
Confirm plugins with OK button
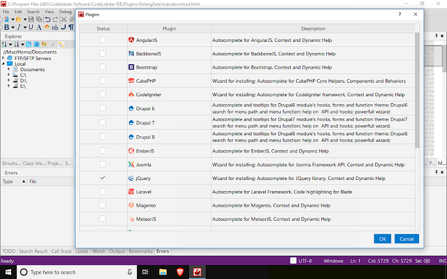point(383,239)
